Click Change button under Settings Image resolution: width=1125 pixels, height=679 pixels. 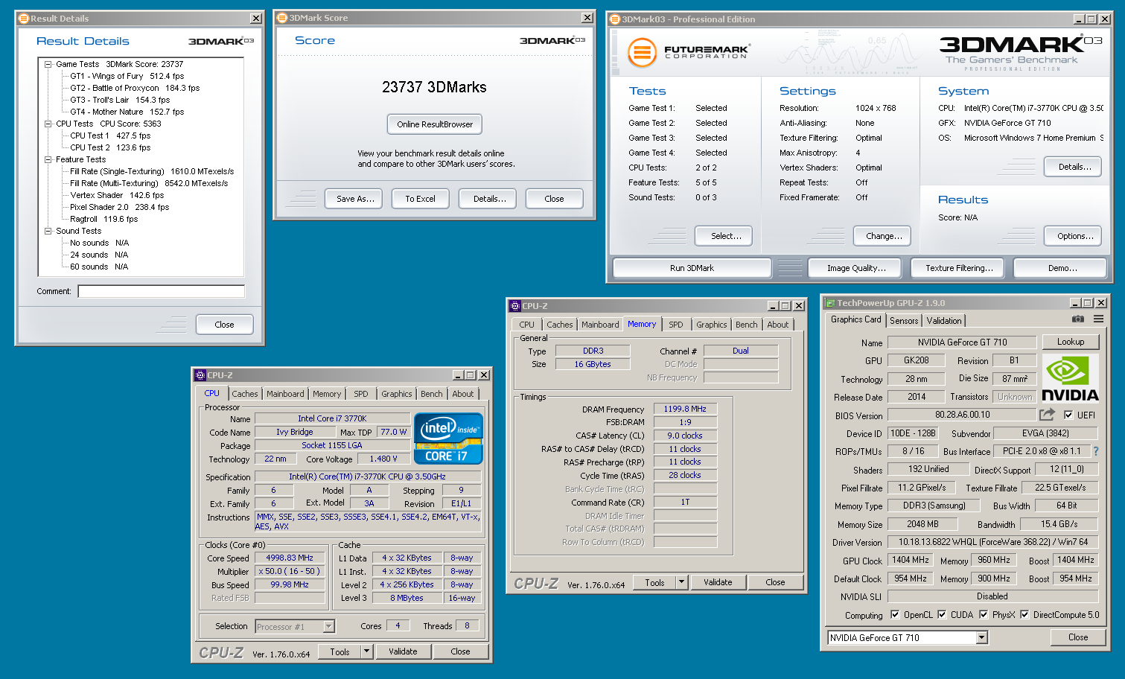click(884, 236)
